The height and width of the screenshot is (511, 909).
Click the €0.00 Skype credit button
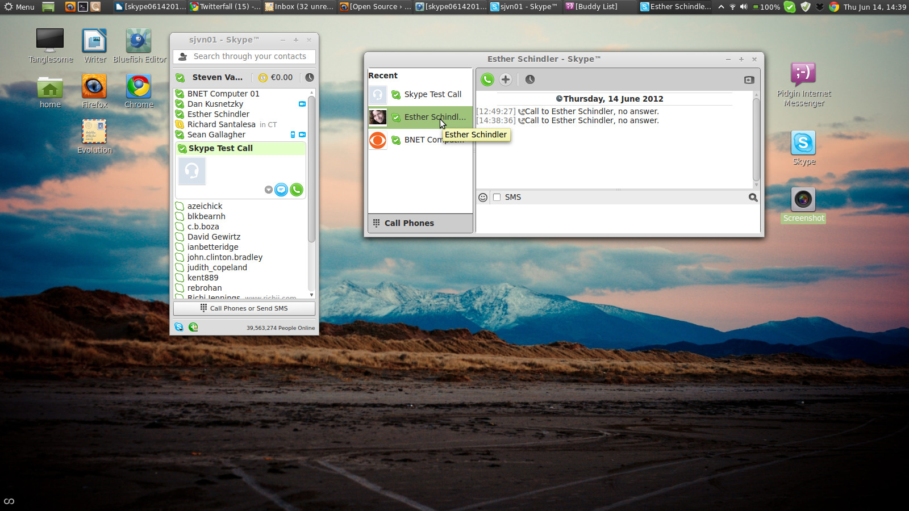coord(276,77)
